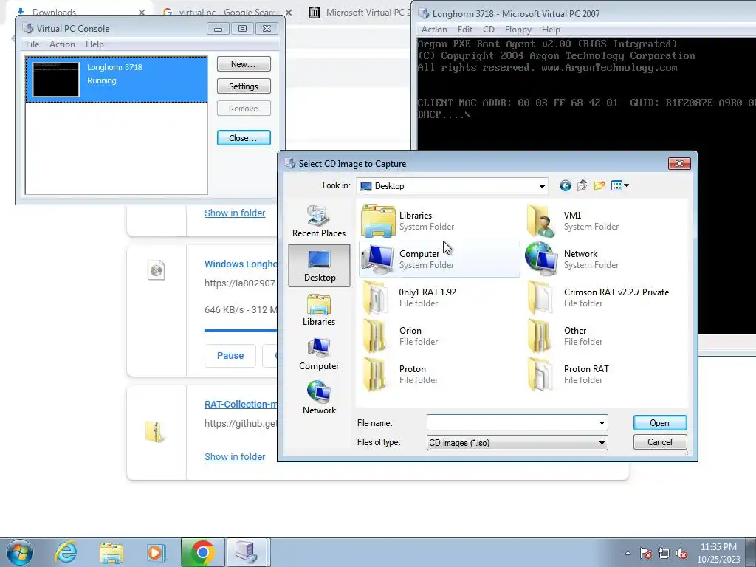This screenshot has height=567, width=756.
Task: Click Open in the CD image dialog
Action: [x=659, y=423]
